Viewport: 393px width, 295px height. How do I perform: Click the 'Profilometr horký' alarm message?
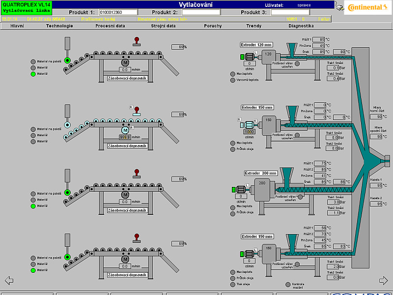[x=98, y=19]
